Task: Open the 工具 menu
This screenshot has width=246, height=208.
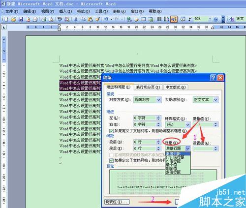Action: pos(101,11)
